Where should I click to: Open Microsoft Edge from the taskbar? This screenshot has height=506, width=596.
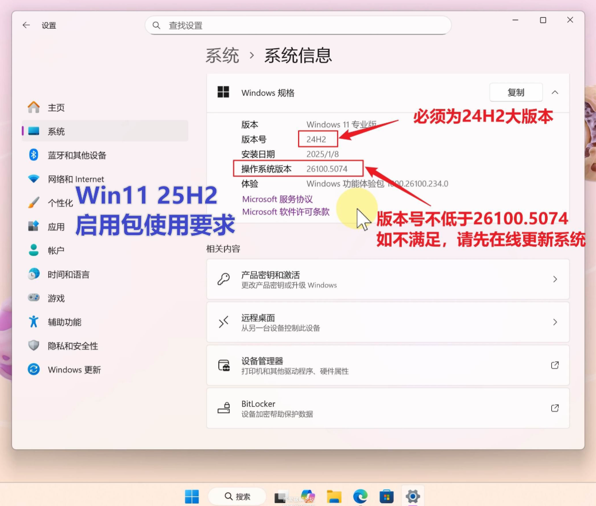tap(360, 496)
